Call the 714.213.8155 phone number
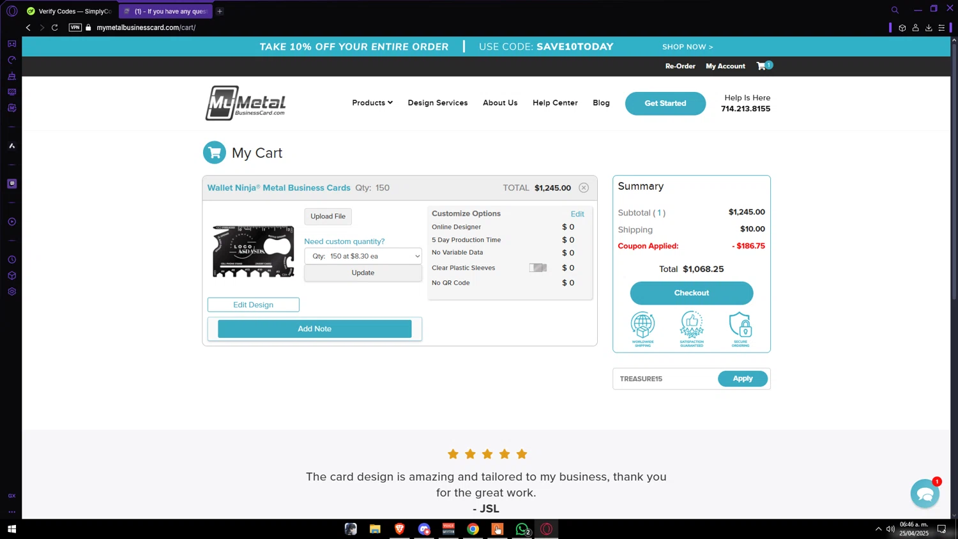 (745, 109)
